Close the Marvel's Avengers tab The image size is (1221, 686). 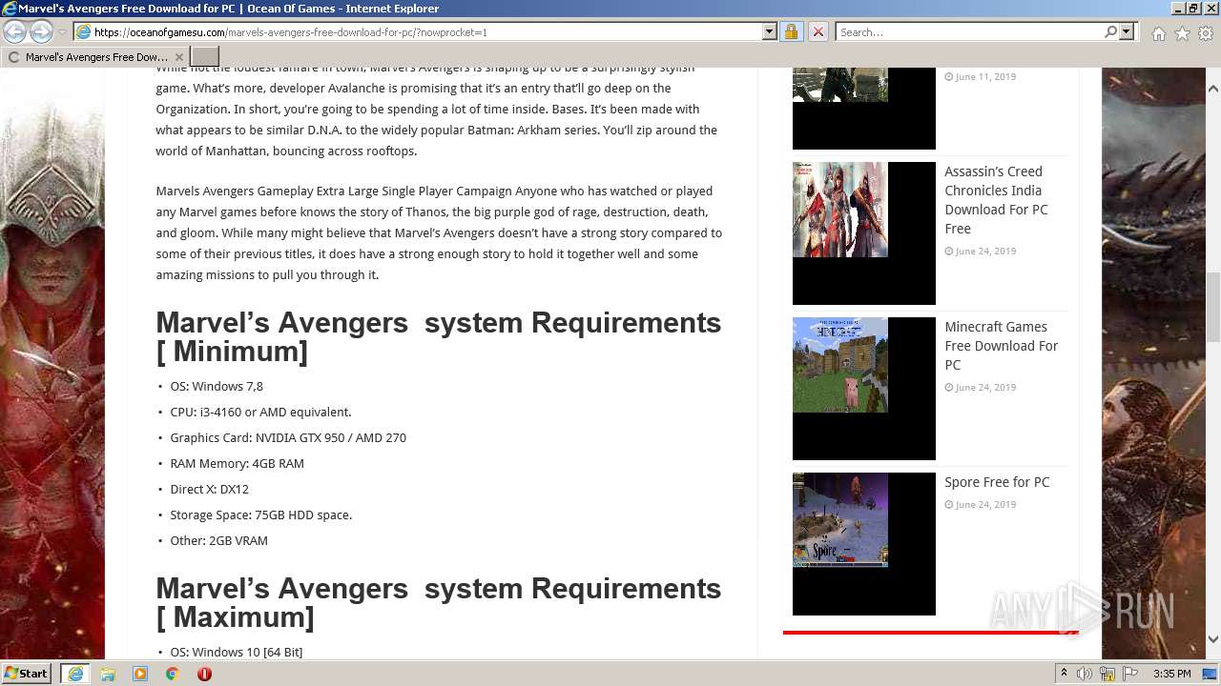[178, 57]
